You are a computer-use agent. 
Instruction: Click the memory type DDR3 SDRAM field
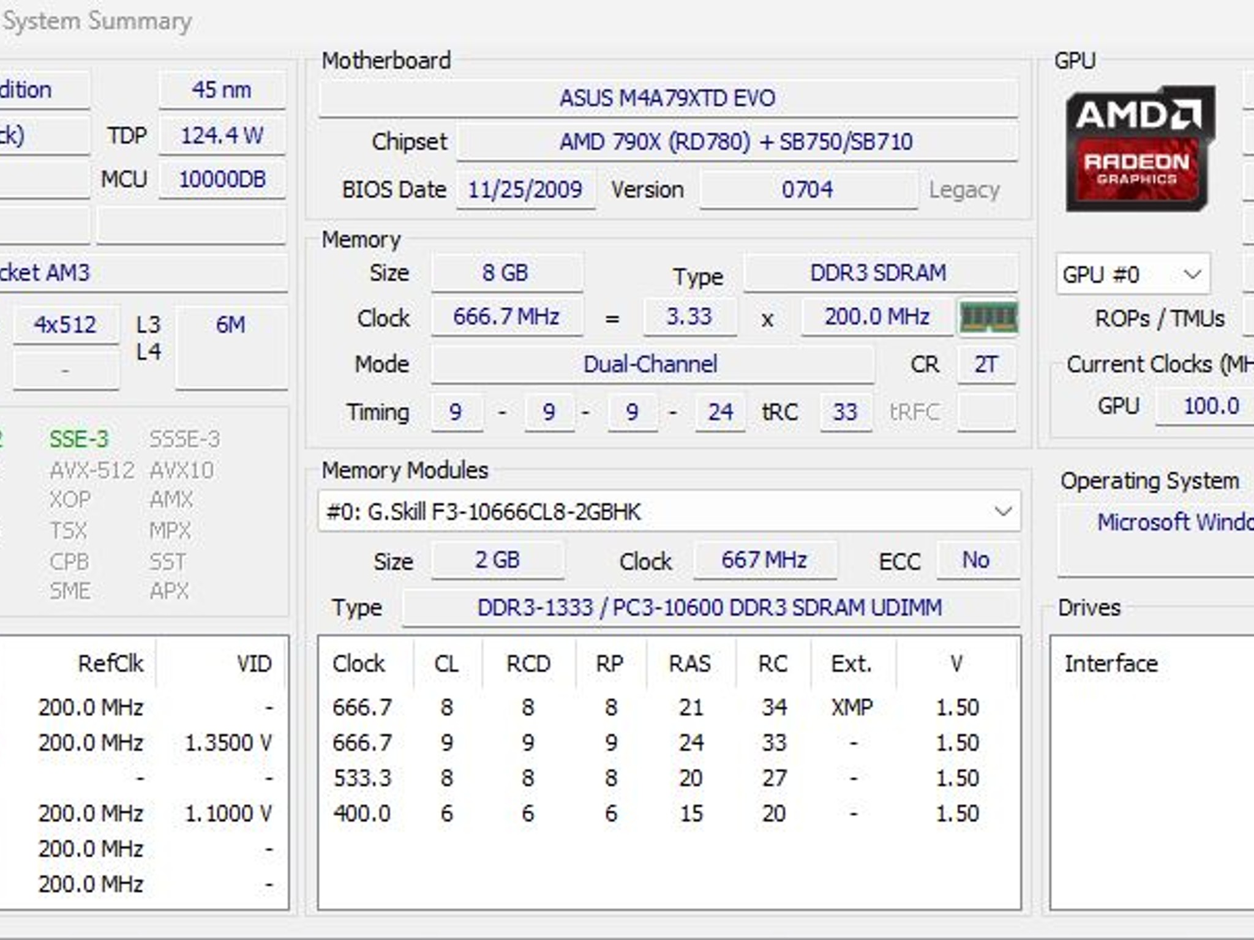pos(880,273)
